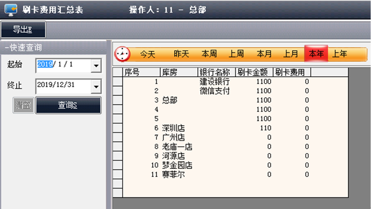Open the 起始 start date dropdown arrow
Screen dimensions: 371x209
click(x=96, y=65)
